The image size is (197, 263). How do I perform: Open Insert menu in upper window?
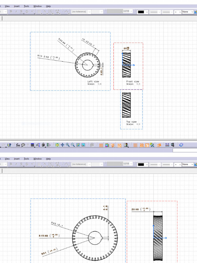[17, 6]
